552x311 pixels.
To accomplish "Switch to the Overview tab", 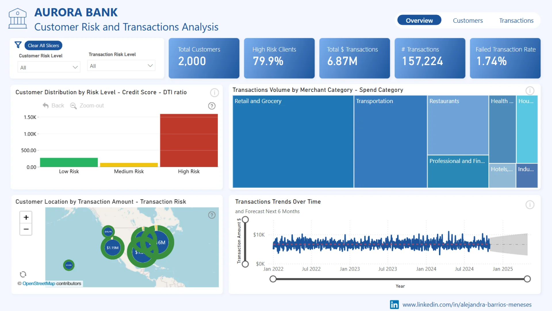I will point(419,20).
